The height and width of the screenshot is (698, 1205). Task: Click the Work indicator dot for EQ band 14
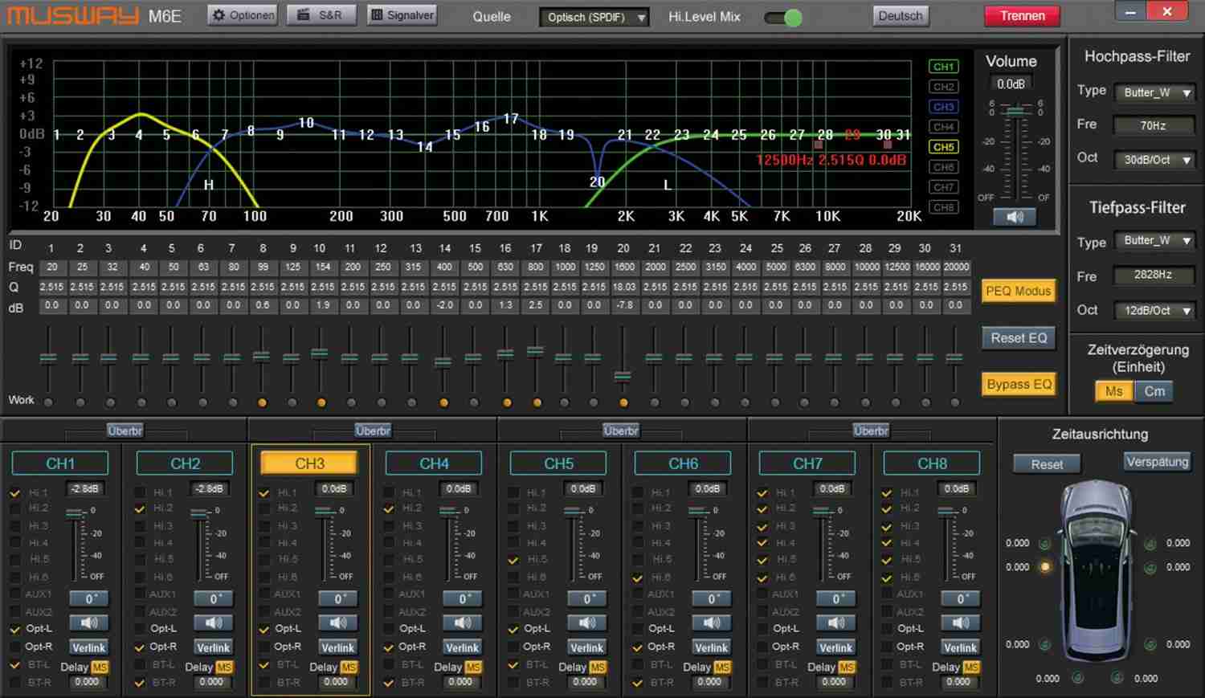(x=444, y=402)
